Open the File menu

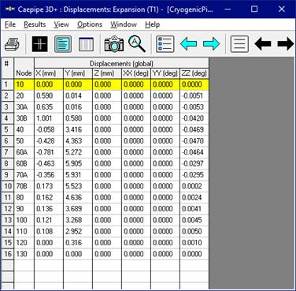(10, 24)
